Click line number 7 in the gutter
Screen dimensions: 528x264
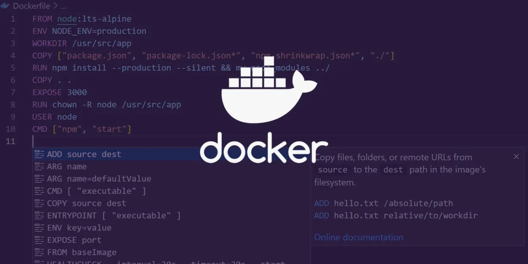point(13,92)
